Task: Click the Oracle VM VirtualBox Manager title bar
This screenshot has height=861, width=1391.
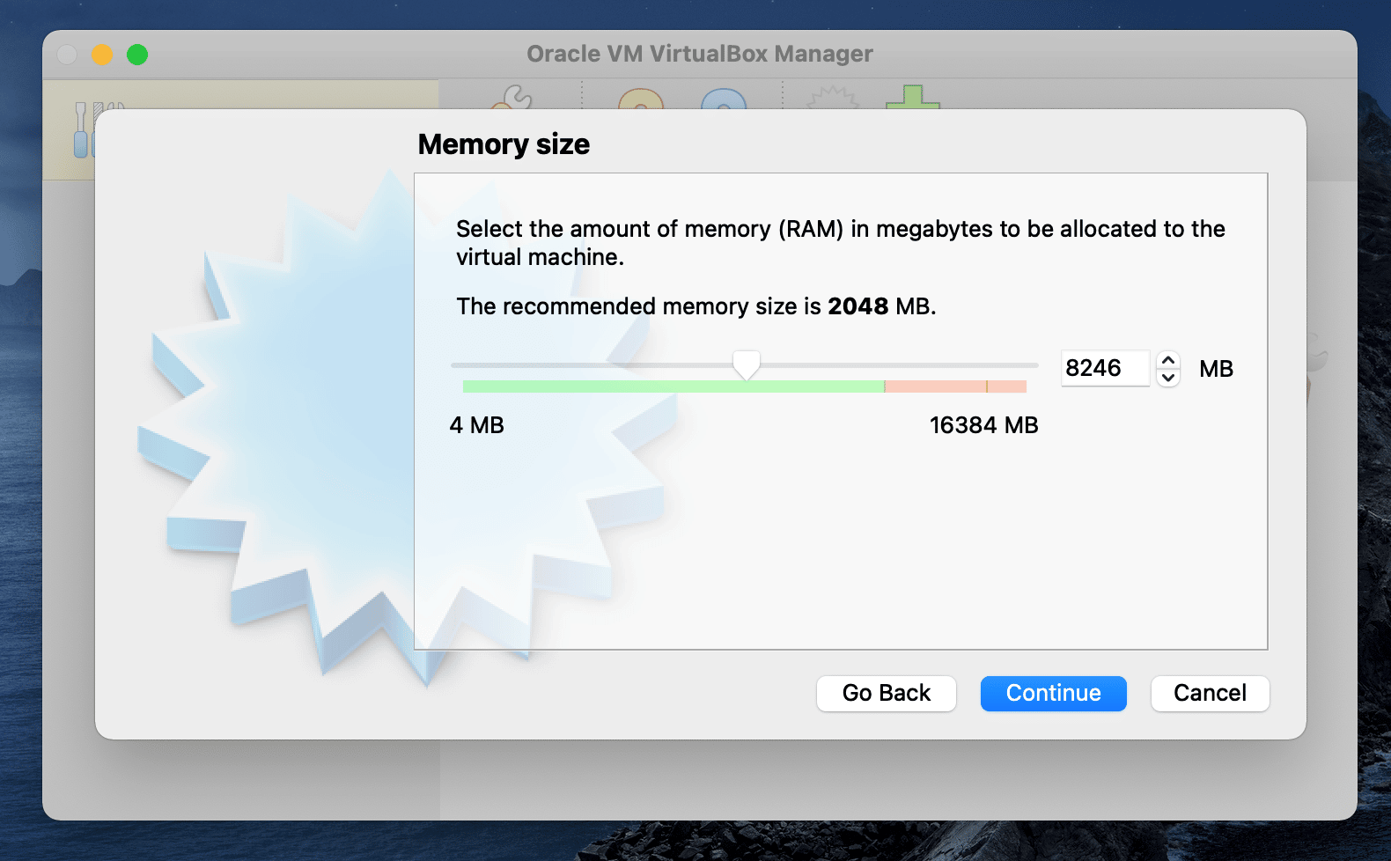Action: click(699, 54)
